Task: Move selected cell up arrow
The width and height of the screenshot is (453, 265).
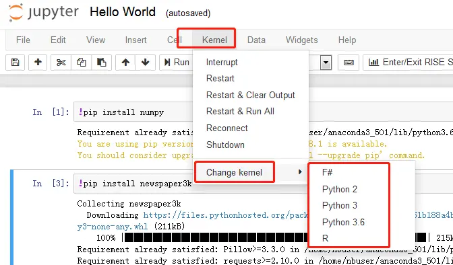Action: pyautogui.click(x=125, y=63)
